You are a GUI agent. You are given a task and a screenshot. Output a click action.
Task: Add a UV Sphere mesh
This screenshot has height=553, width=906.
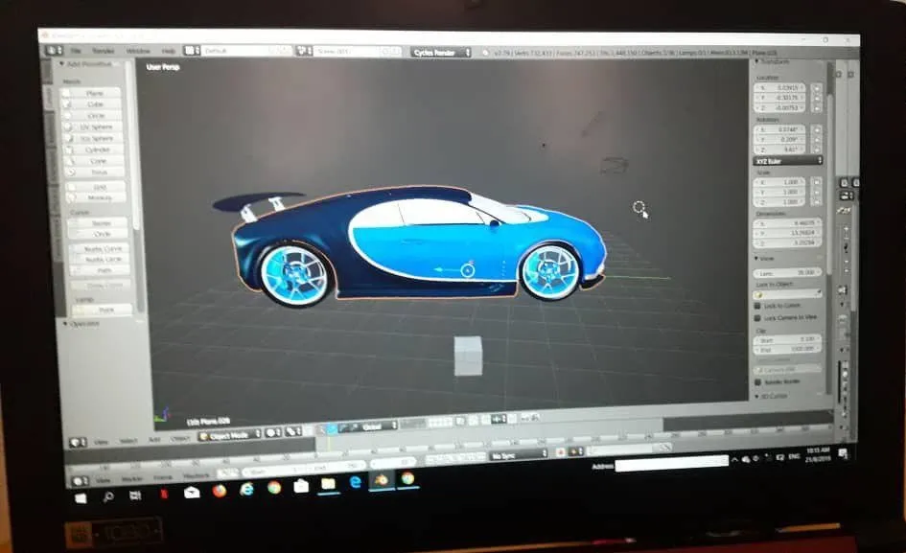tap(94, 127)
